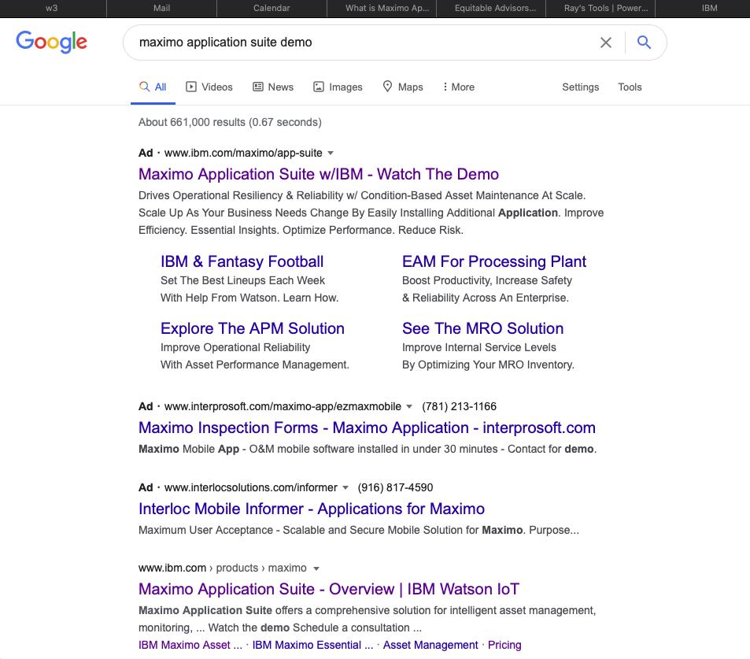Switch to the IBM browser tab
Viewport: 750px width, 659px height.
[x=708, y=8]
